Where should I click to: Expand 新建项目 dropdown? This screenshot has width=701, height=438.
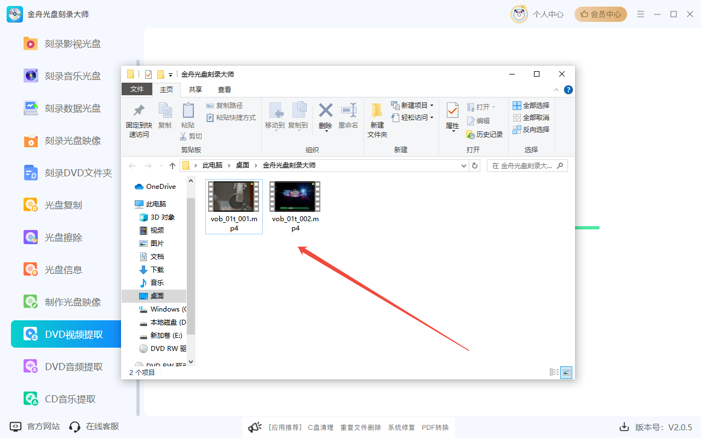(x=412, y=105)
